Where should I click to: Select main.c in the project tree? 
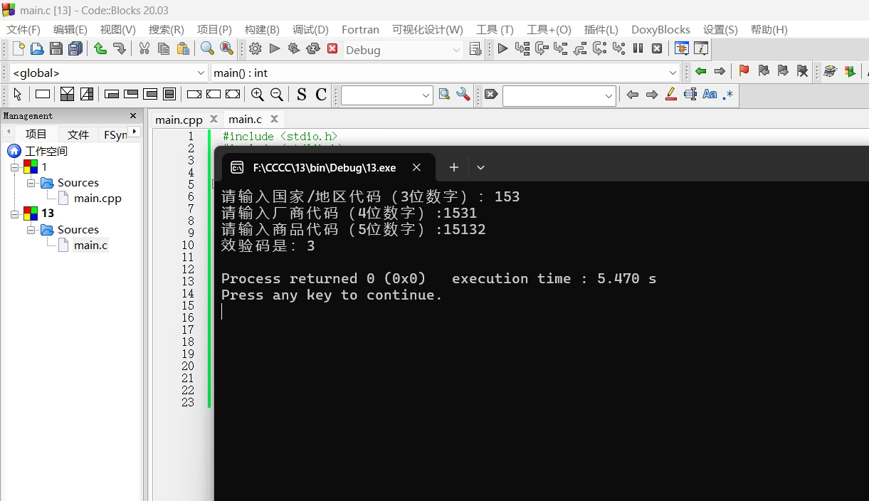(90, 246)
